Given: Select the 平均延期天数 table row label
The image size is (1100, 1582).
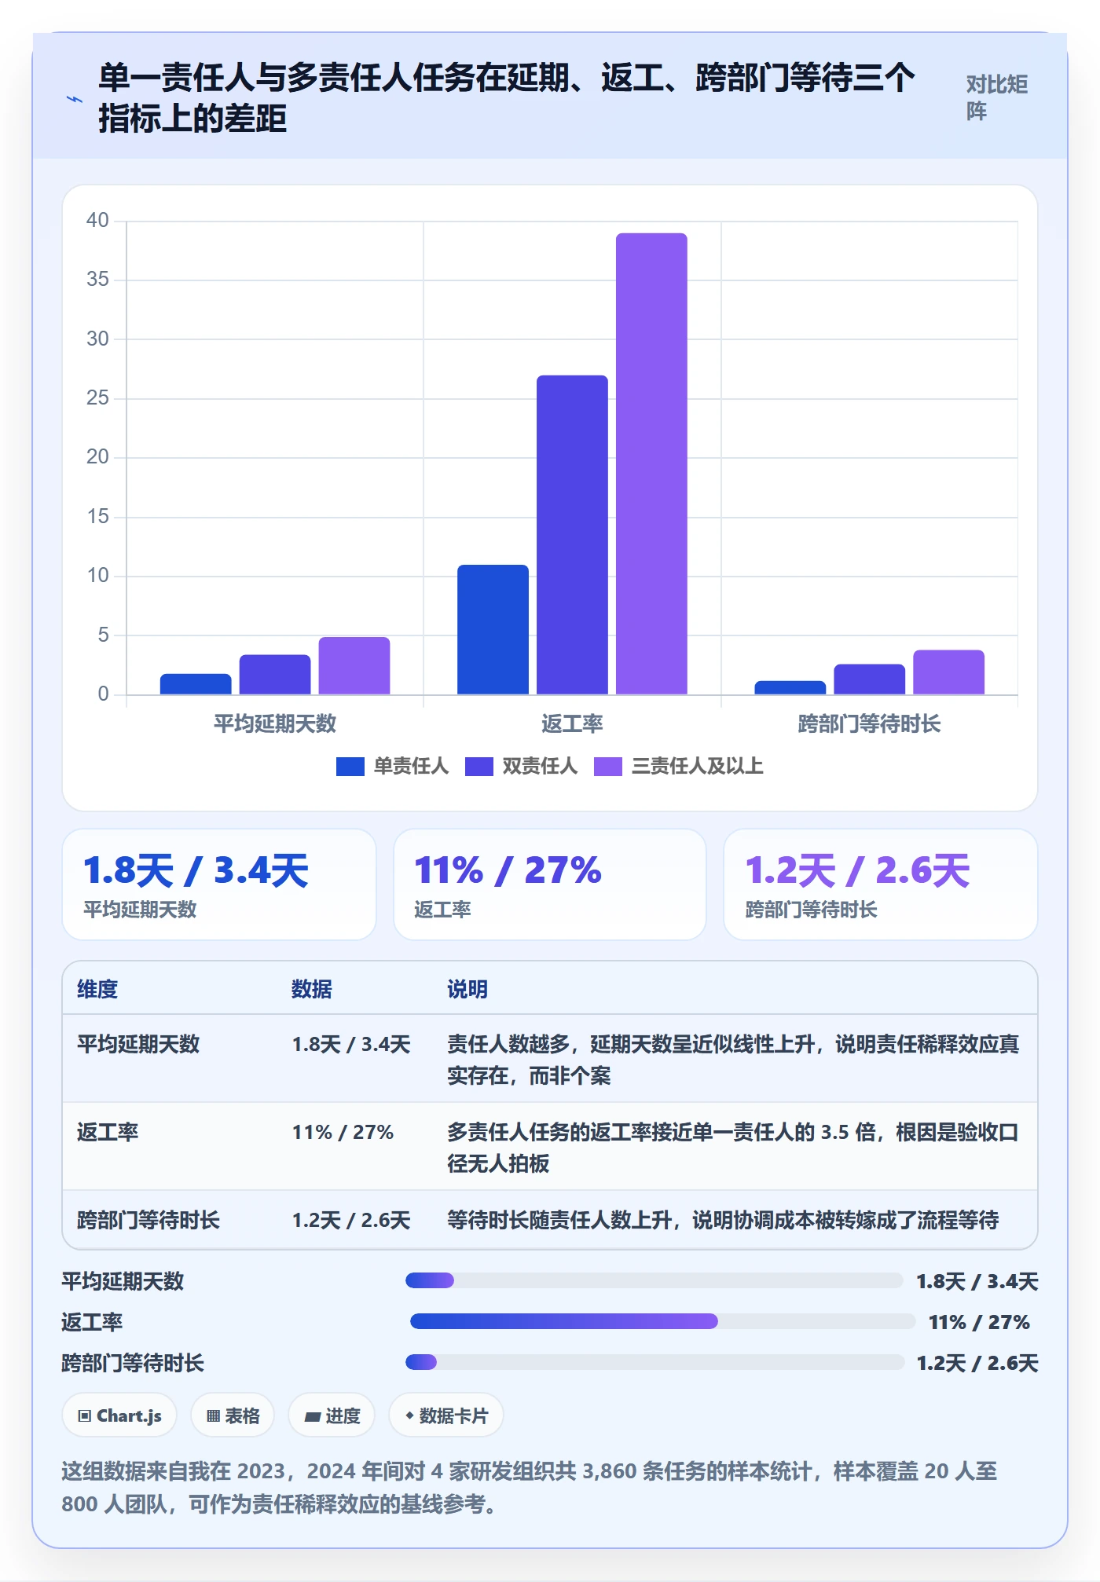Looking at the screenshot, I should point(138,1044).
